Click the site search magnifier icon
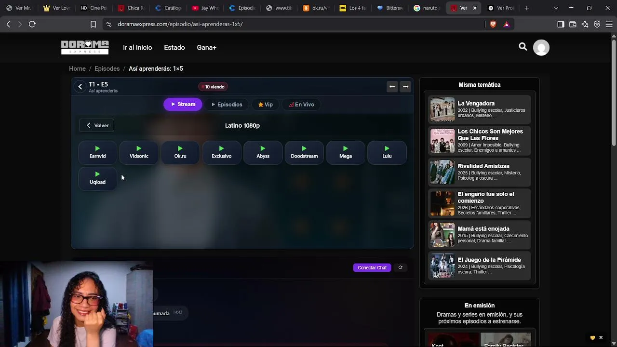 point(523,47)
